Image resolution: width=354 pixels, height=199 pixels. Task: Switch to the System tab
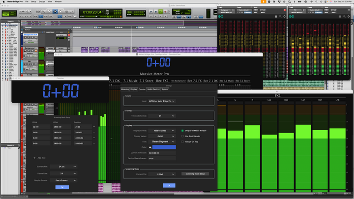click(165, 89)
